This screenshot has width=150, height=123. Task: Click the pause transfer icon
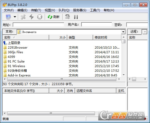76,17
